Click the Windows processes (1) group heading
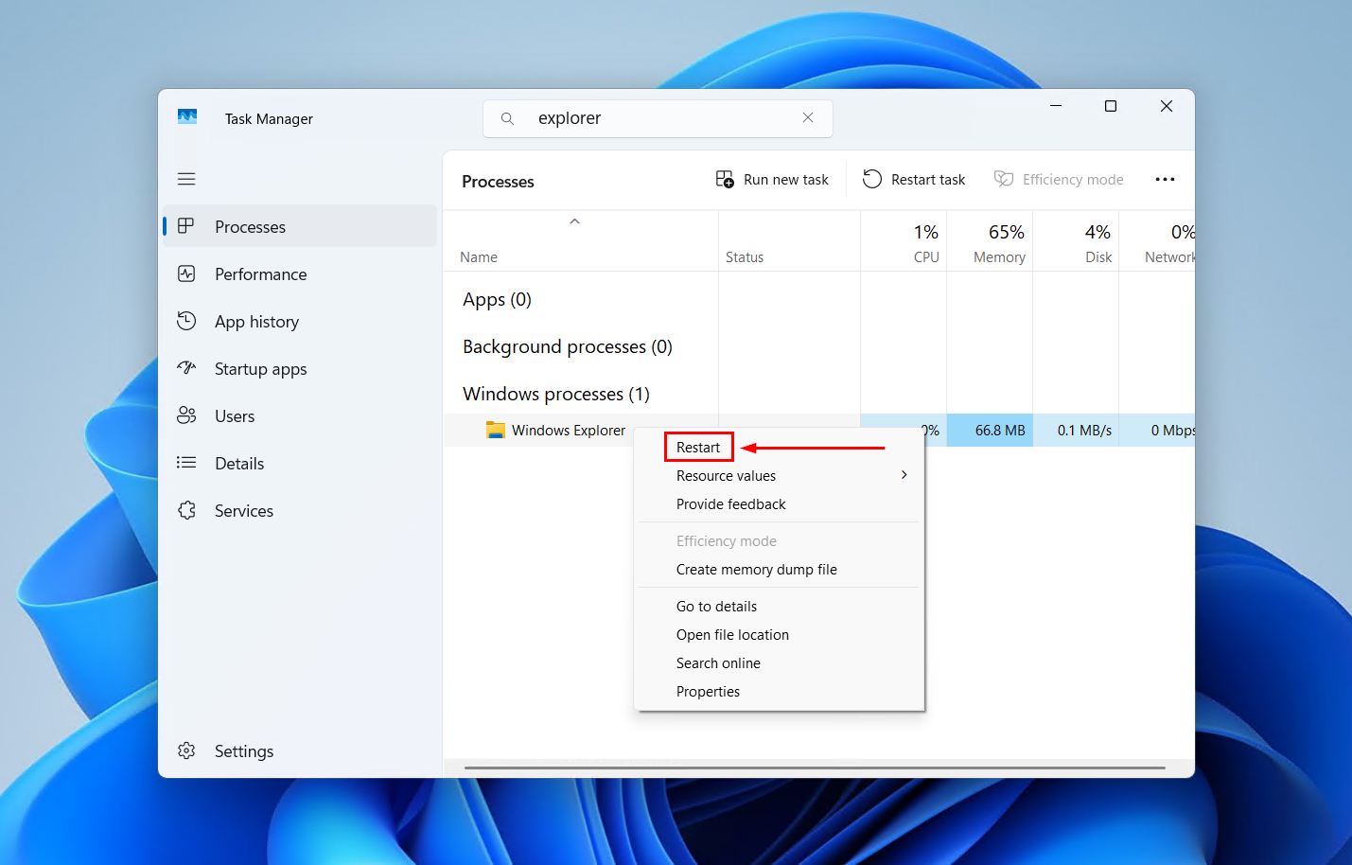The width and height of the screenshot is (1352, 865). [x=556, y=394]
